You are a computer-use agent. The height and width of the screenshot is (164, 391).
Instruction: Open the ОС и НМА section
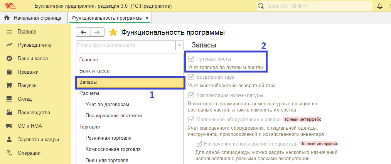(30, 126)
